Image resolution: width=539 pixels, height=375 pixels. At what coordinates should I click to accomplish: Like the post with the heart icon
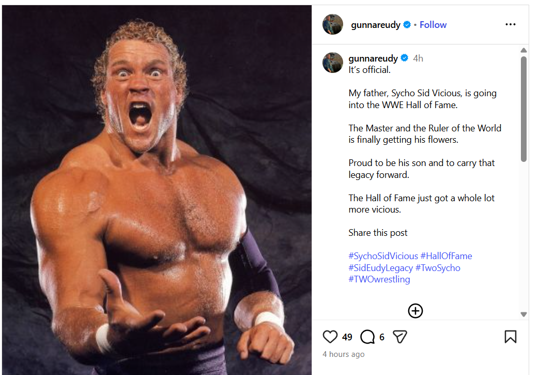click(x=330, y=337)
